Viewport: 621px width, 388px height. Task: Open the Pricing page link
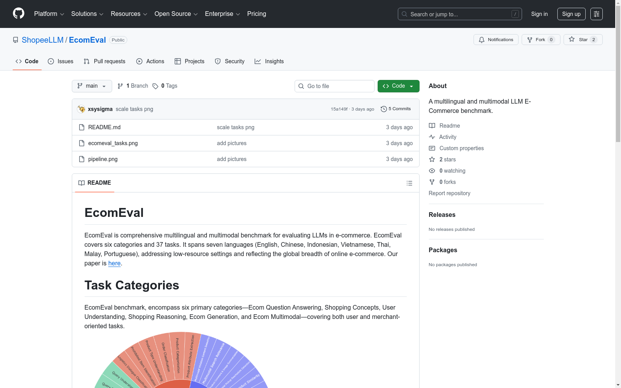257,14
